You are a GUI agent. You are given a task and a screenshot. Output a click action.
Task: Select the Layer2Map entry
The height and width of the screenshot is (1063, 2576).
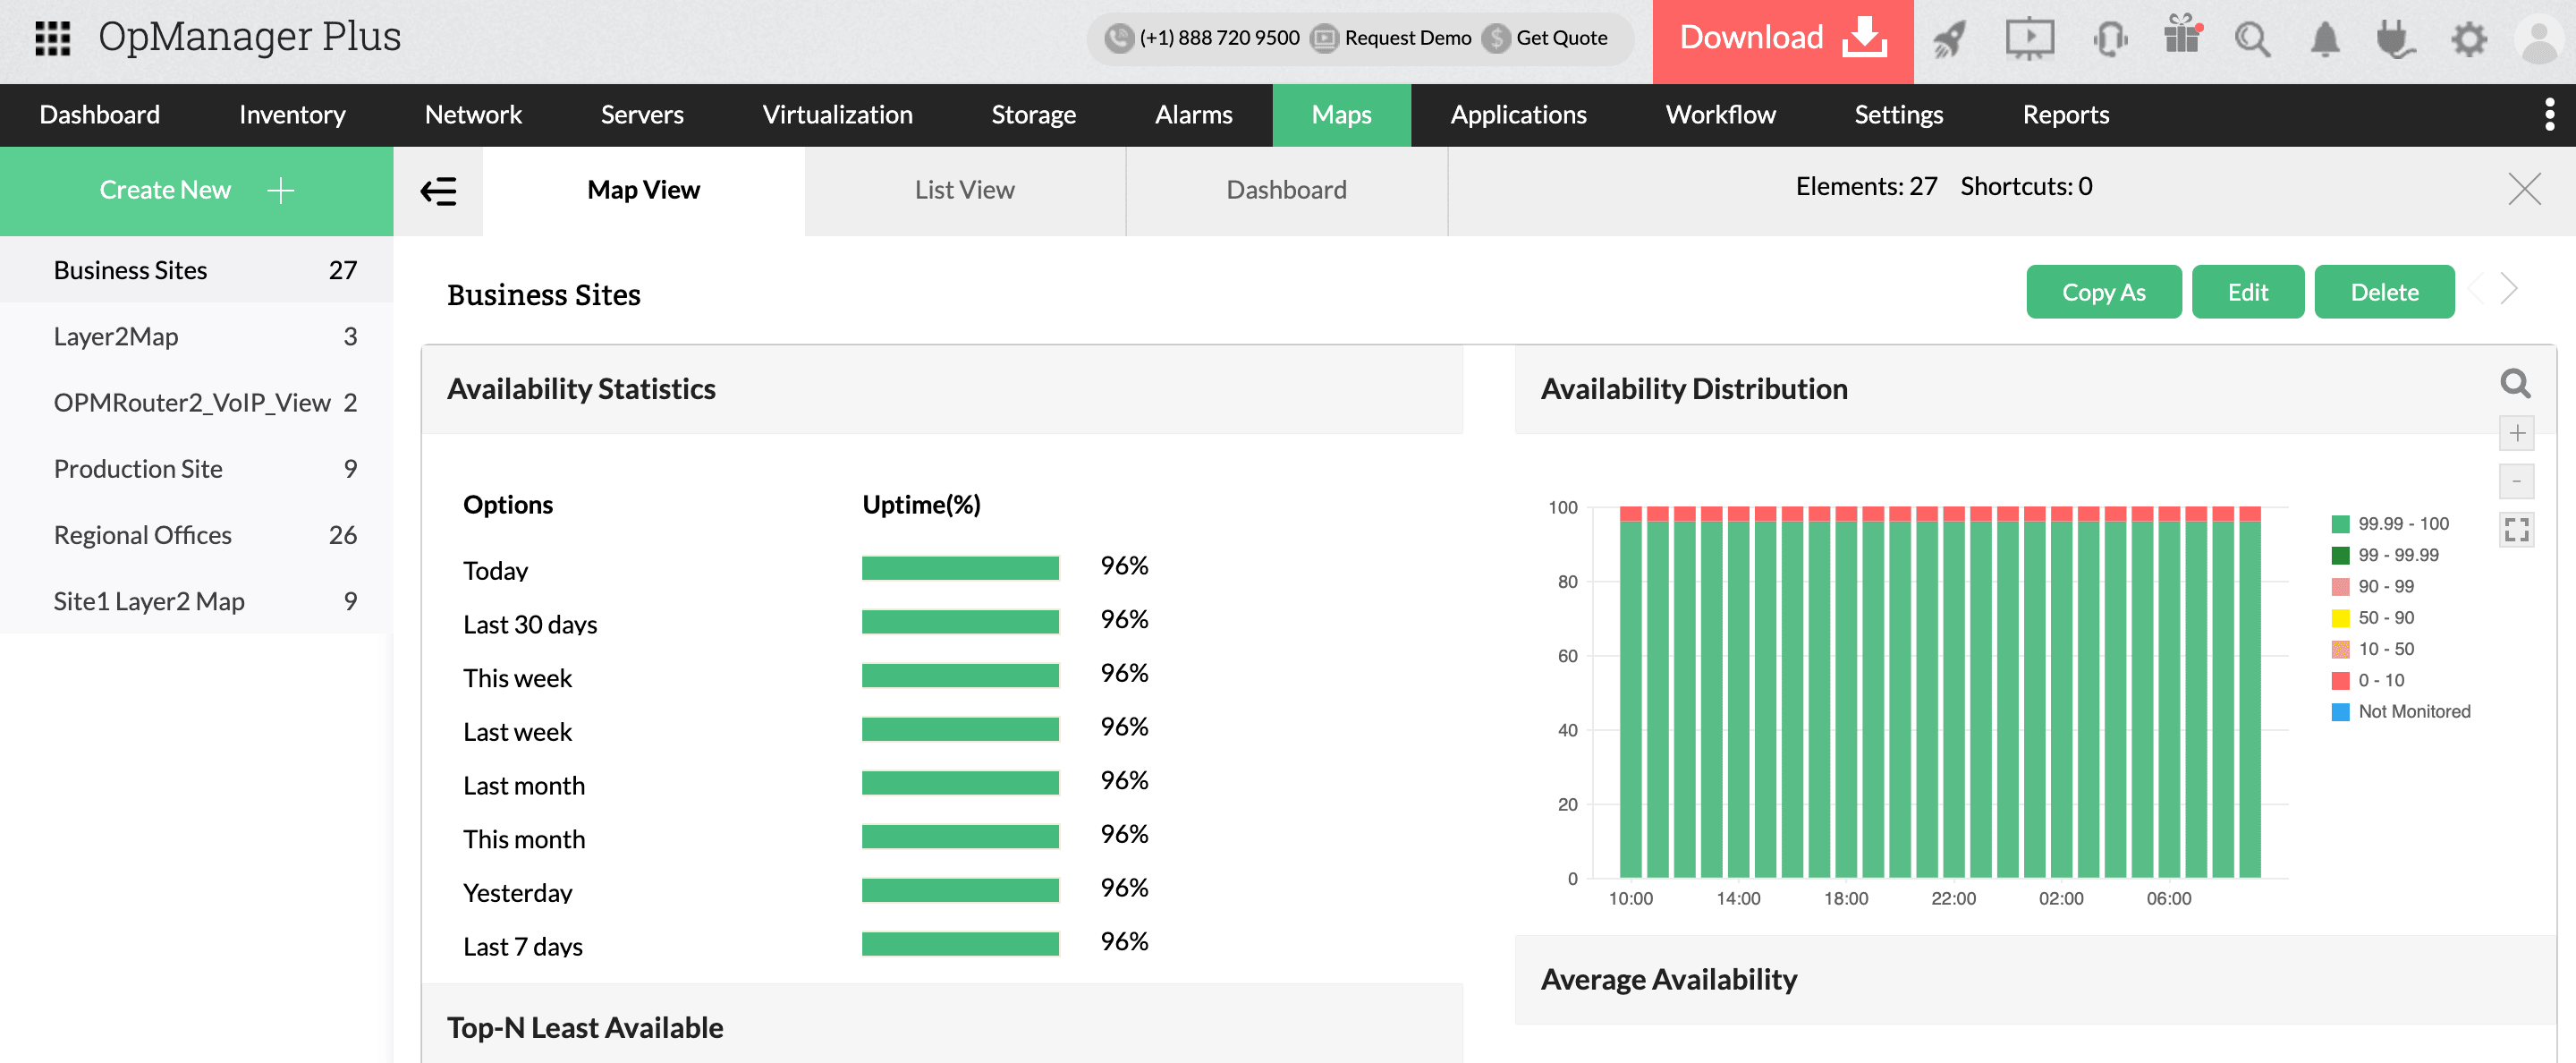click(x=197, y=336)
